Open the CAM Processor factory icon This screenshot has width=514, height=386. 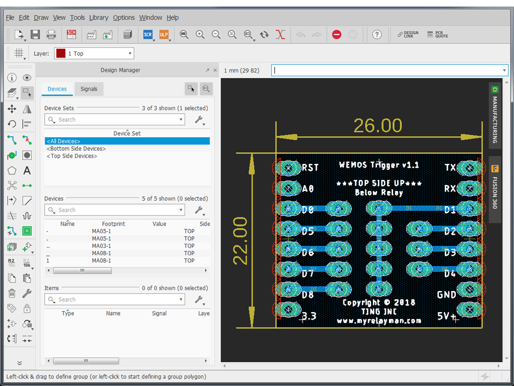pyautogui.click(x=91, y=35)
